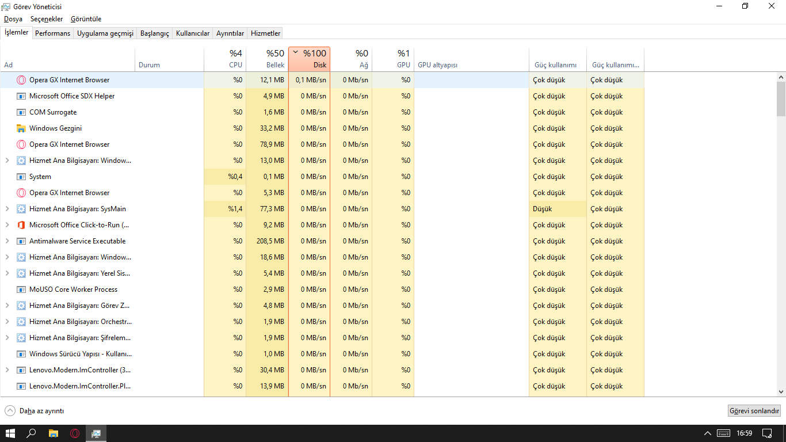Select the İşlemler tab
786x442 pixels.
pos(16,33)
